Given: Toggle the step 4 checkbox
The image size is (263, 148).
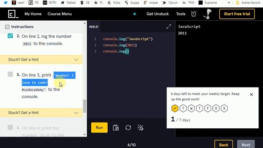Looking at the screenshot, I should (x=10, y=127).
